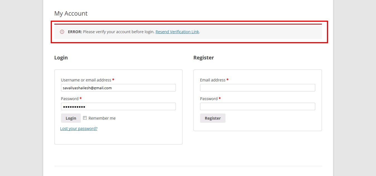Viewport: 376px width, 176px height.
Task: Click the Login section heading
Action: tap(61, 58)
